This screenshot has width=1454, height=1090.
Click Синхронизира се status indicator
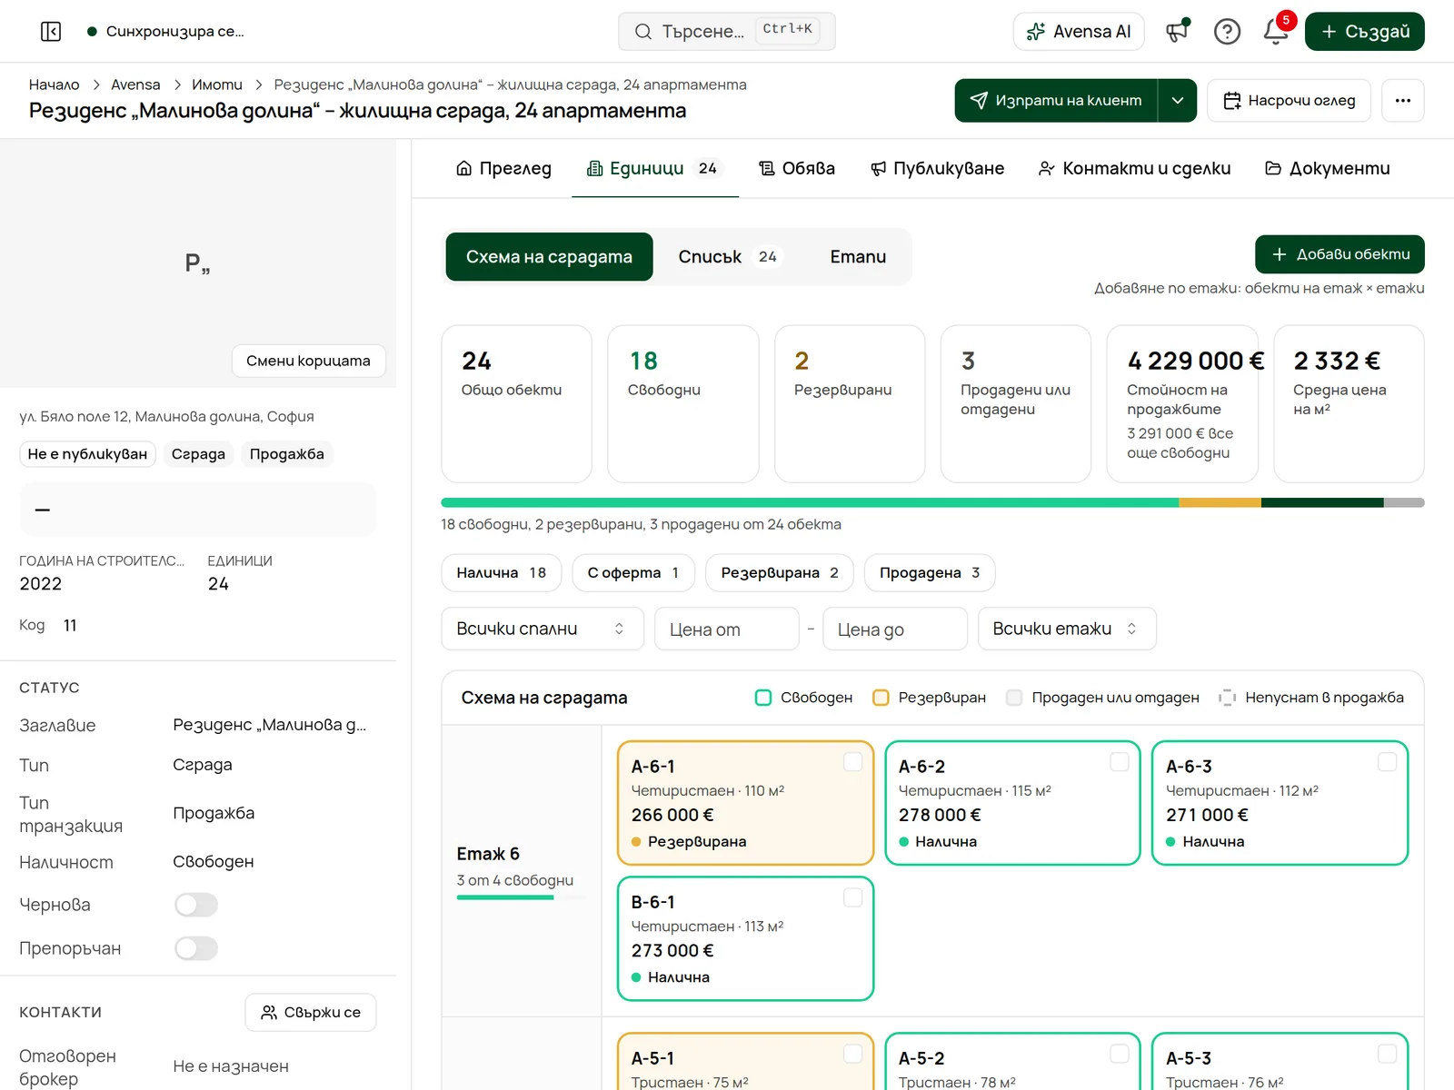point(165,32)
